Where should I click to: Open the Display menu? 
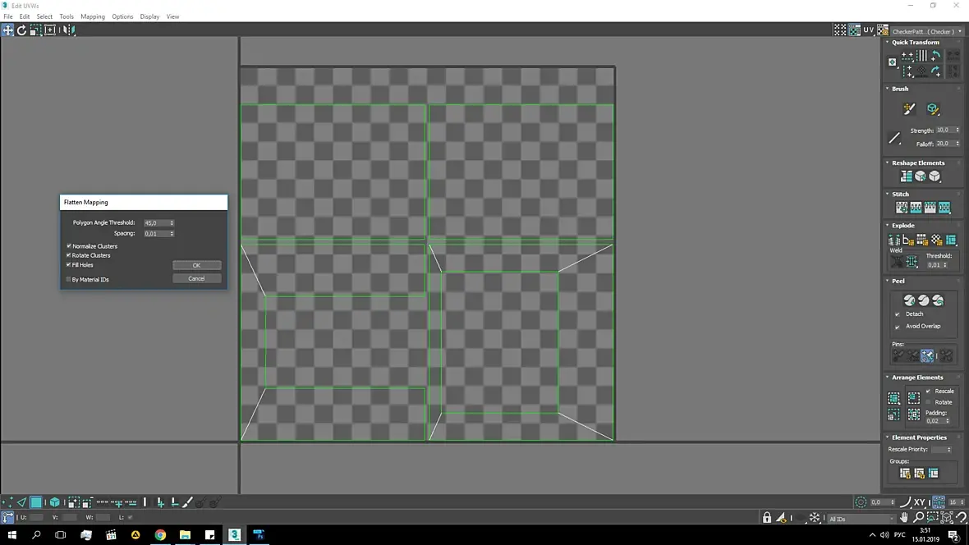149,16
